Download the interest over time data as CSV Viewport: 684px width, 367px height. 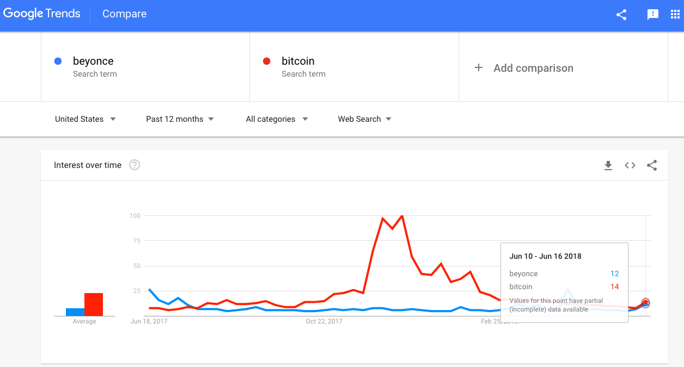[x=608, y=165]
